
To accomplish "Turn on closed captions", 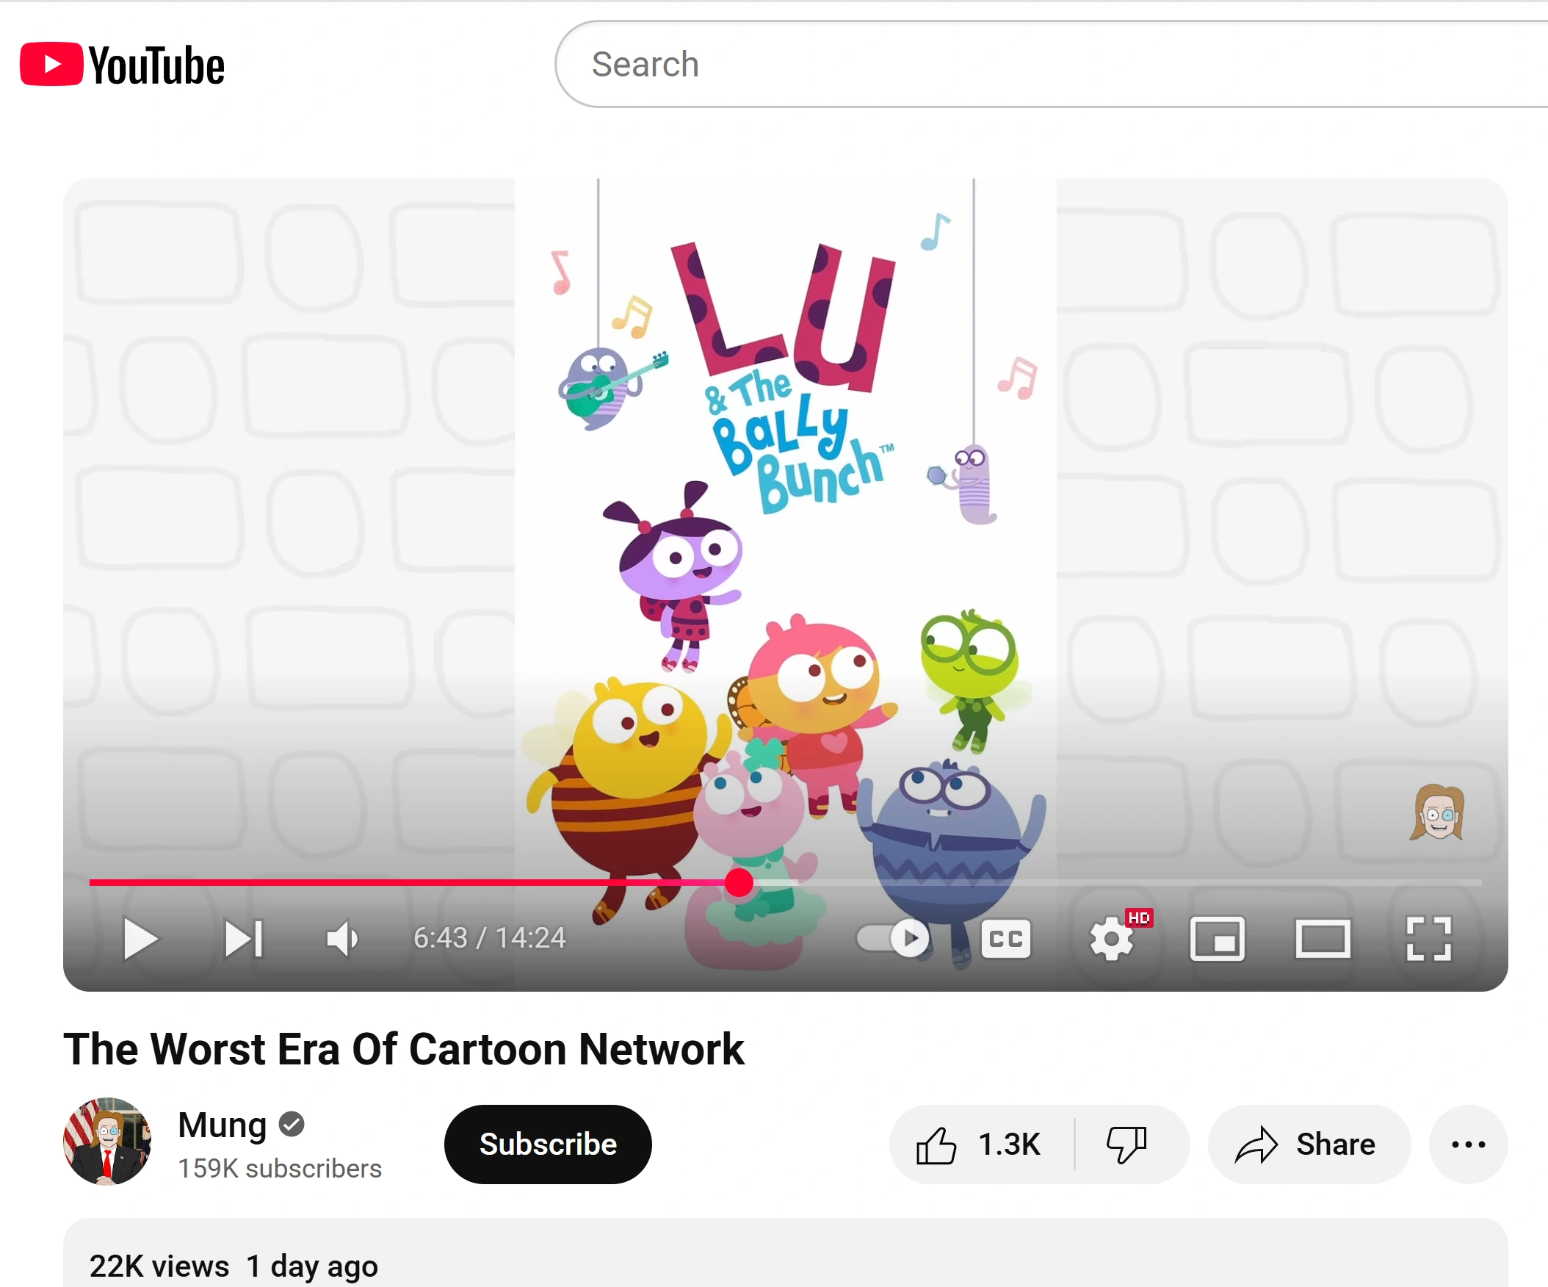I will click(1005, 939).
